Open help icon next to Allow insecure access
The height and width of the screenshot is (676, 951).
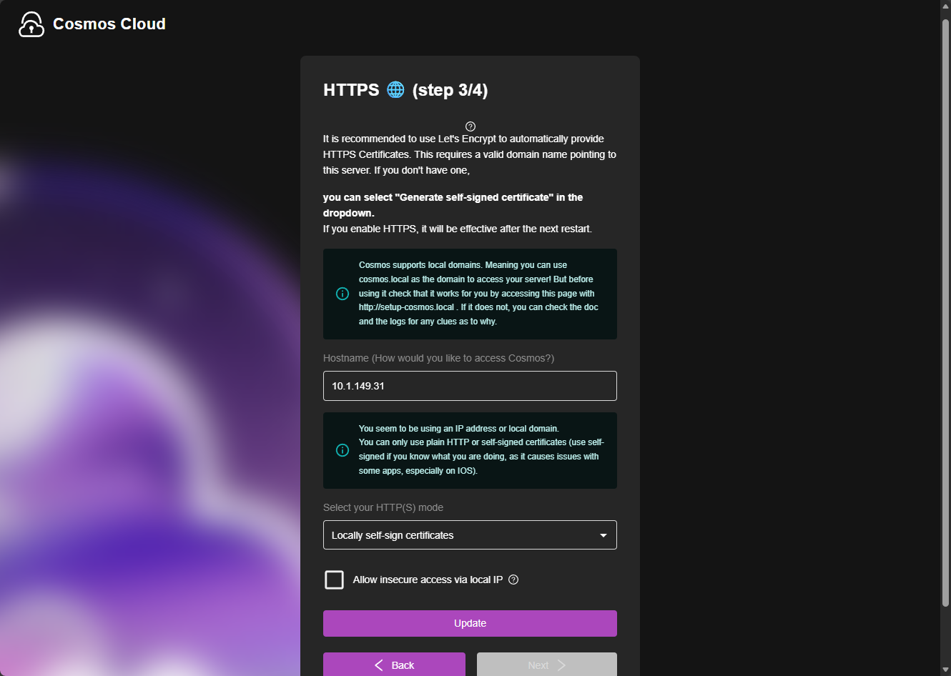point(513,580)
